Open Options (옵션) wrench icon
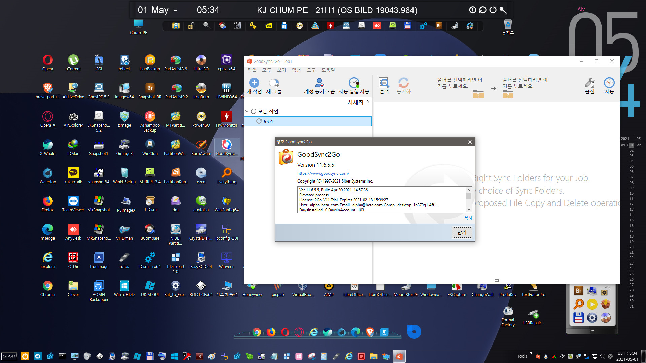The height and width of the screenshot is (363, 646). 589,83
